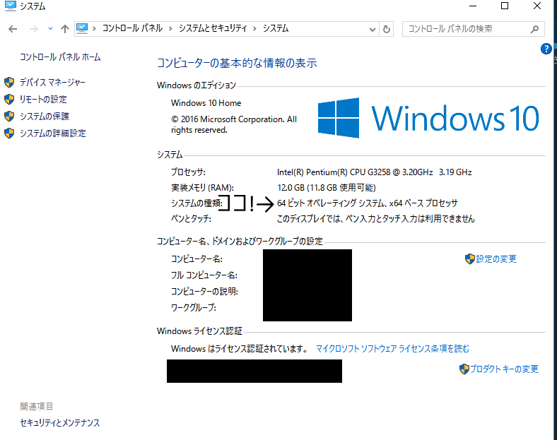Minimize the システム window
Screen dimensions: 557x440
click(473, 6)
